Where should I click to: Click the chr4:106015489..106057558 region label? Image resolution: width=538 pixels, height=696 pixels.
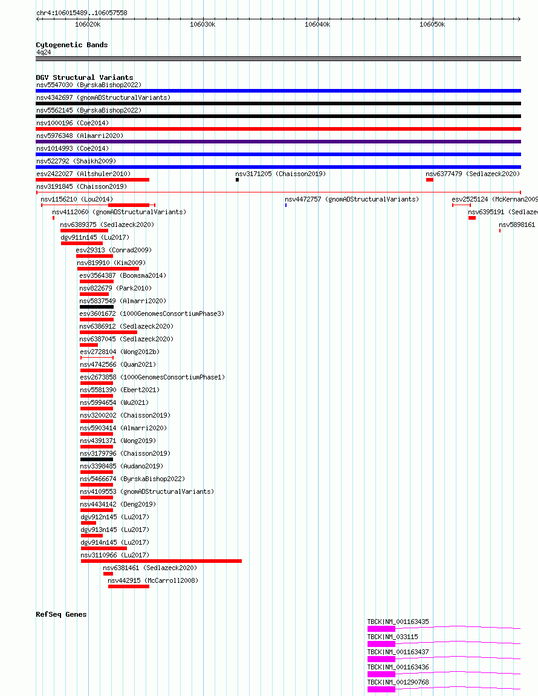82,13
